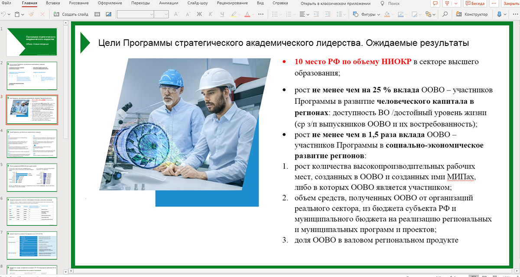Toggle the numbered list icon
Image resolution: width=520 pixels, height=277 pixels.
click(288, 14)
